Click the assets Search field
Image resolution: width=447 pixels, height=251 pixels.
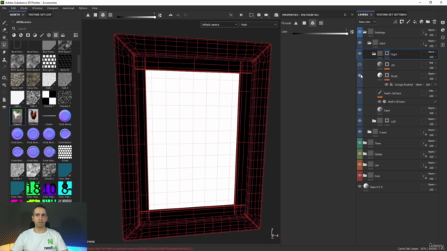[45, 29]
